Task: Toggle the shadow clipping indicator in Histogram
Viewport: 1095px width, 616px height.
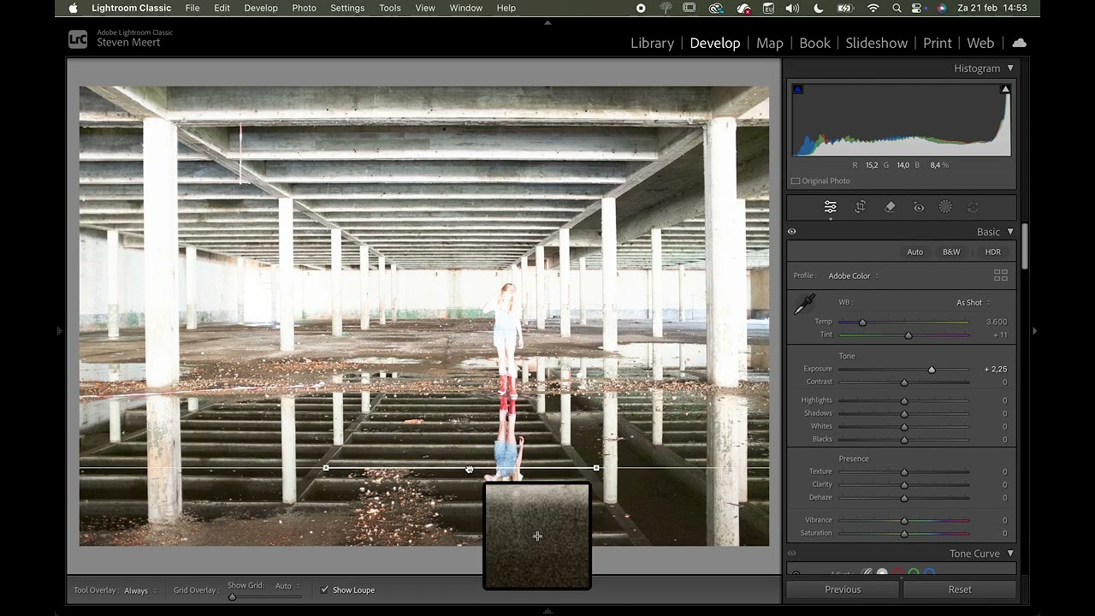Action: click(797, 89)
